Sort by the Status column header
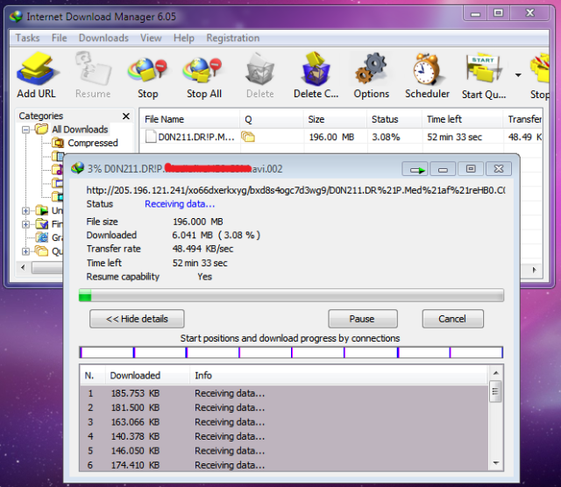 click(394, 119)
